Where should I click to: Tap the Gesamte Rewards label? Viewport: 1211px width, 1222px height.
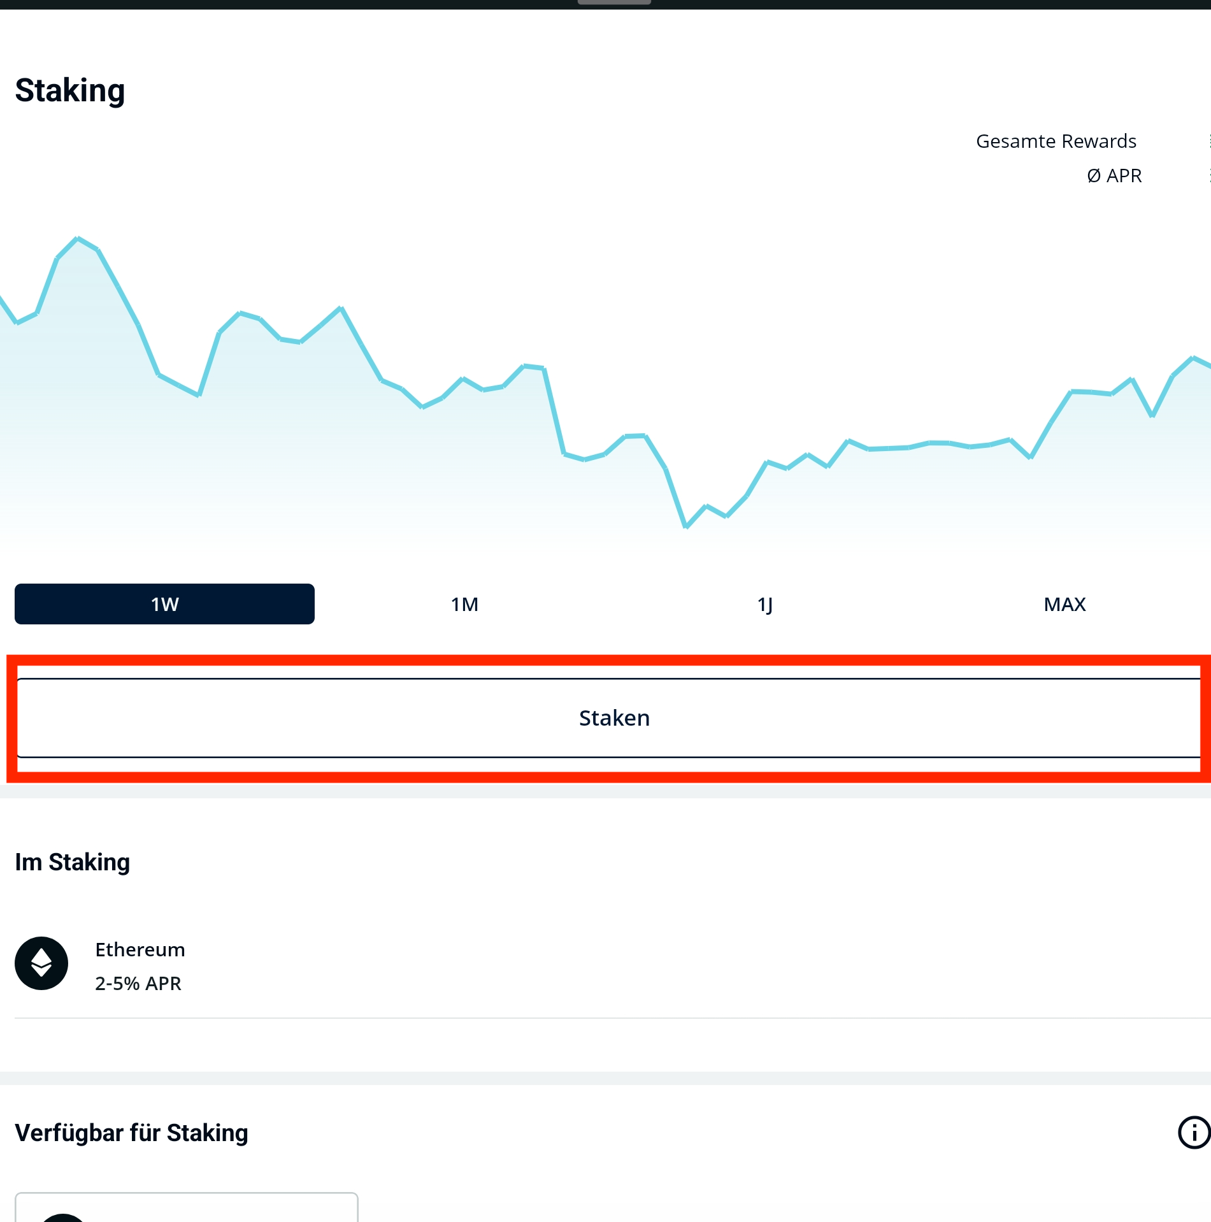click(x=1056, y=141)
